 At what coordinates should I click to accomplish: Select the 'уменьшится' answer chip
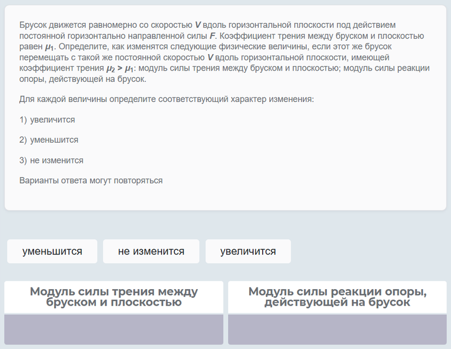pyautogui.click(x=52, y=251)
